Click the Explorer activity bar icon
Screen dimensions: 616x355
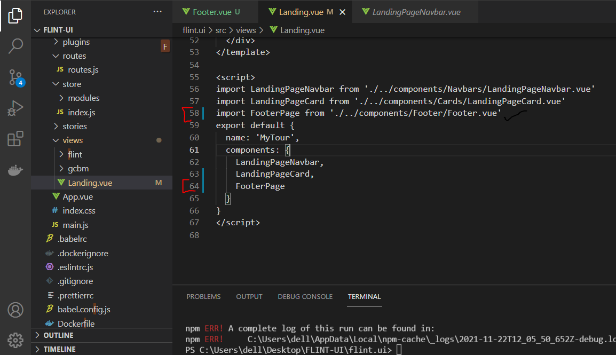tap(15, 16)
